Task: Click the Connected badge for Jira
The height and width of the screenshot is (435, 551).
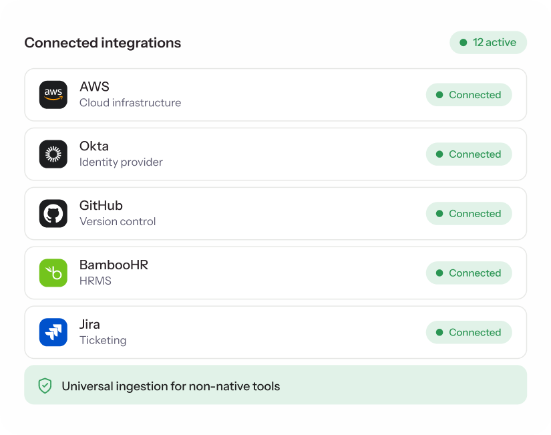Action: coord(469,332)
